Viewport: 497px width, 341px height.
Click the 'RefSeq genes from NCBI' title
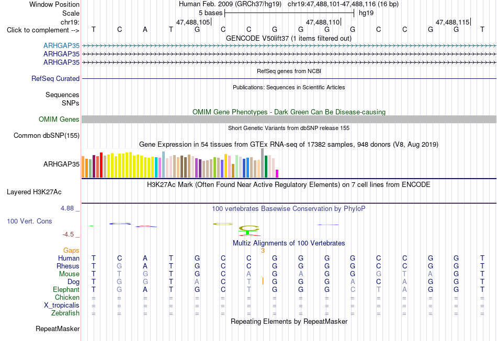289,71
